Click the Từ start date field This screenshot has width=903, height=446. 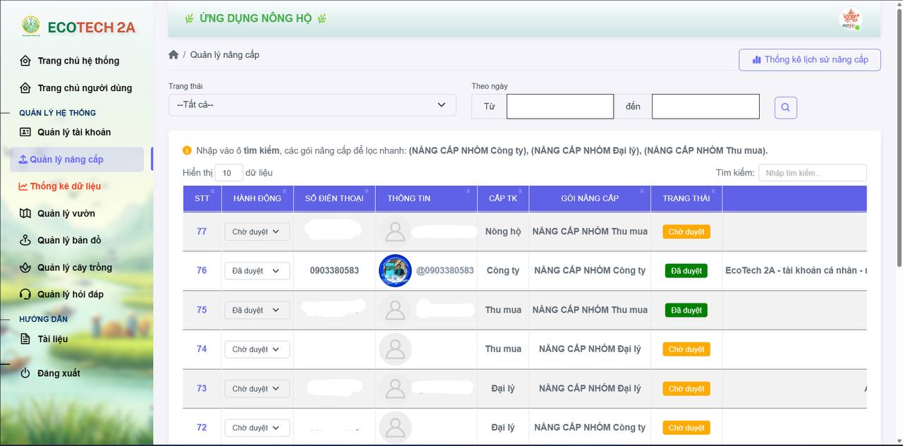560,107
